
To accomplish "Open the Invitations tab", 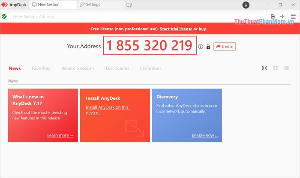I will pos(151,68).
